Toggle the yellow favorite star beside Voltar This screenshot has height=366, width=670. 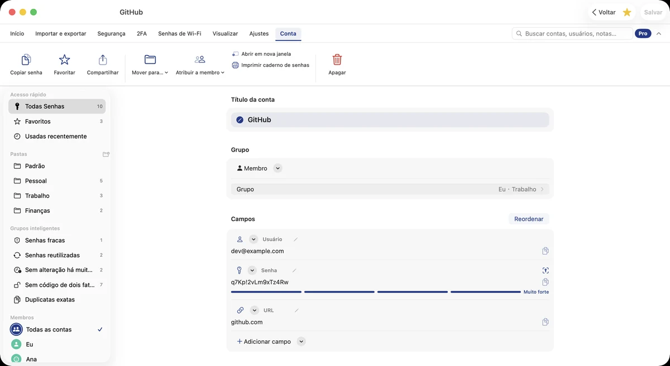point(627,12)
